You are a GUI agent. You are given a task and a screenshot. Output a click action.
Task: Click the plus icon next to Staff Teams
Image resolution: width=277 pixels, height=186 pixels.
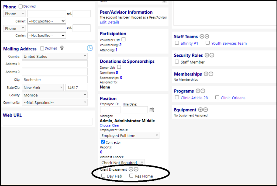click(x=202, y=36)
